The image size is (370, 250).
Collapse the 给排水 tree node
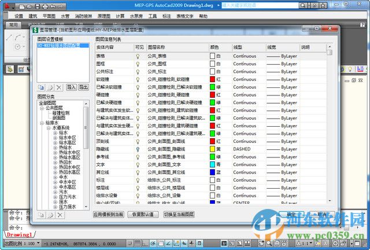pyautogui.click(x=42, y=123)
